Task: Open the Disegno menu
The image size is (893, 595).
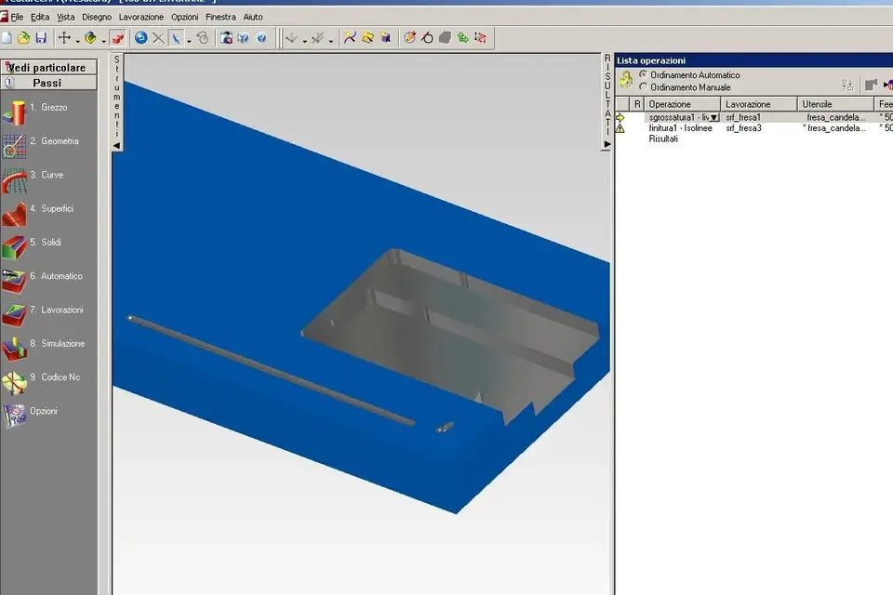Action: point(97,17)
